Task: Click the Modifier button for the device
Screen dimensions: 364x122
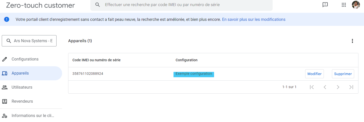Action: 314,74
